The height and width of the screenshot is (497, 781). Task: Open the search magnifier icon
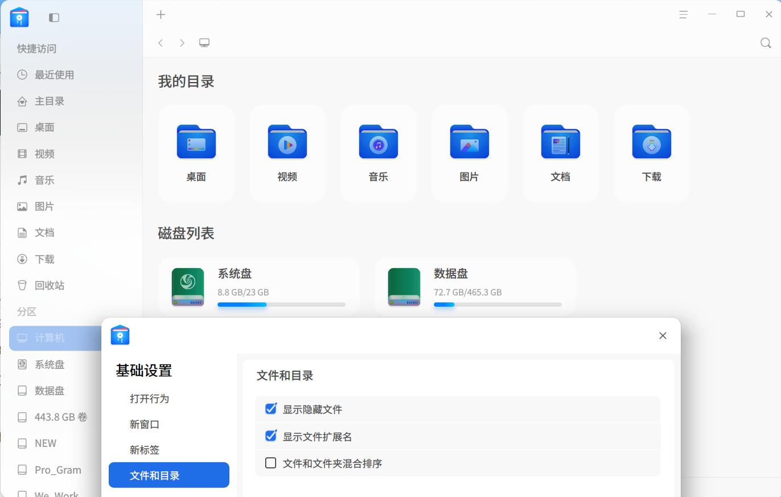766,43
